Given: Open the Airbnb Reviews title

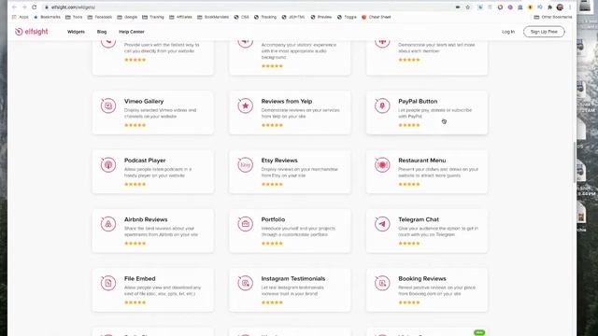Looking at the screenshot, I should pyautogui.click(x=146, y=219).
